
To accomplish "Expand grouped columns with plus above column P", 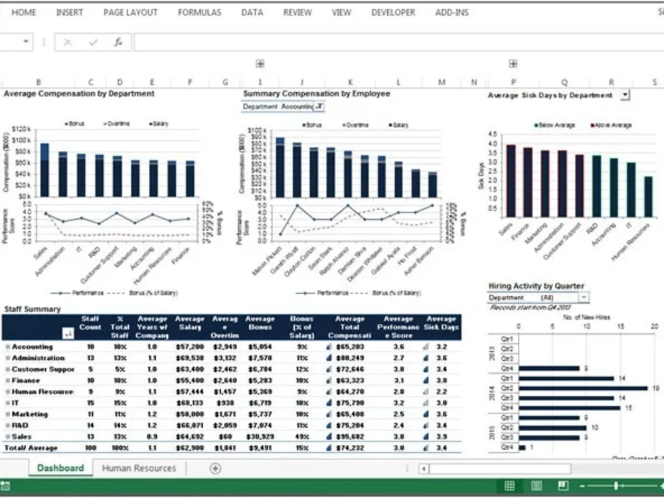I will click(x=513, y=64).
